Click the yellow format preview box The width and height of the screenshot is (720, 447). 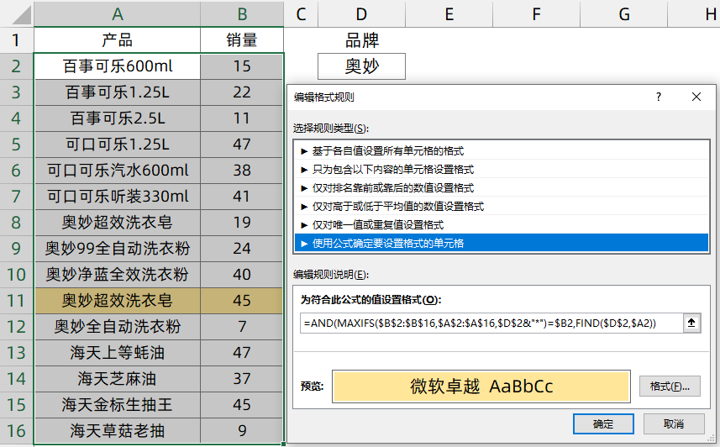pos(481,387)
